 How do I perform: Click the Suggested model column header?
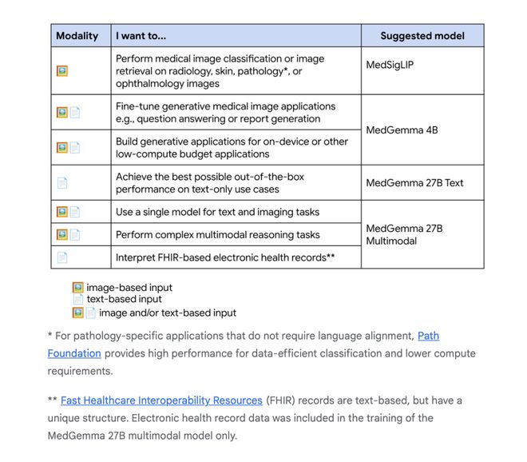point(422,36)
